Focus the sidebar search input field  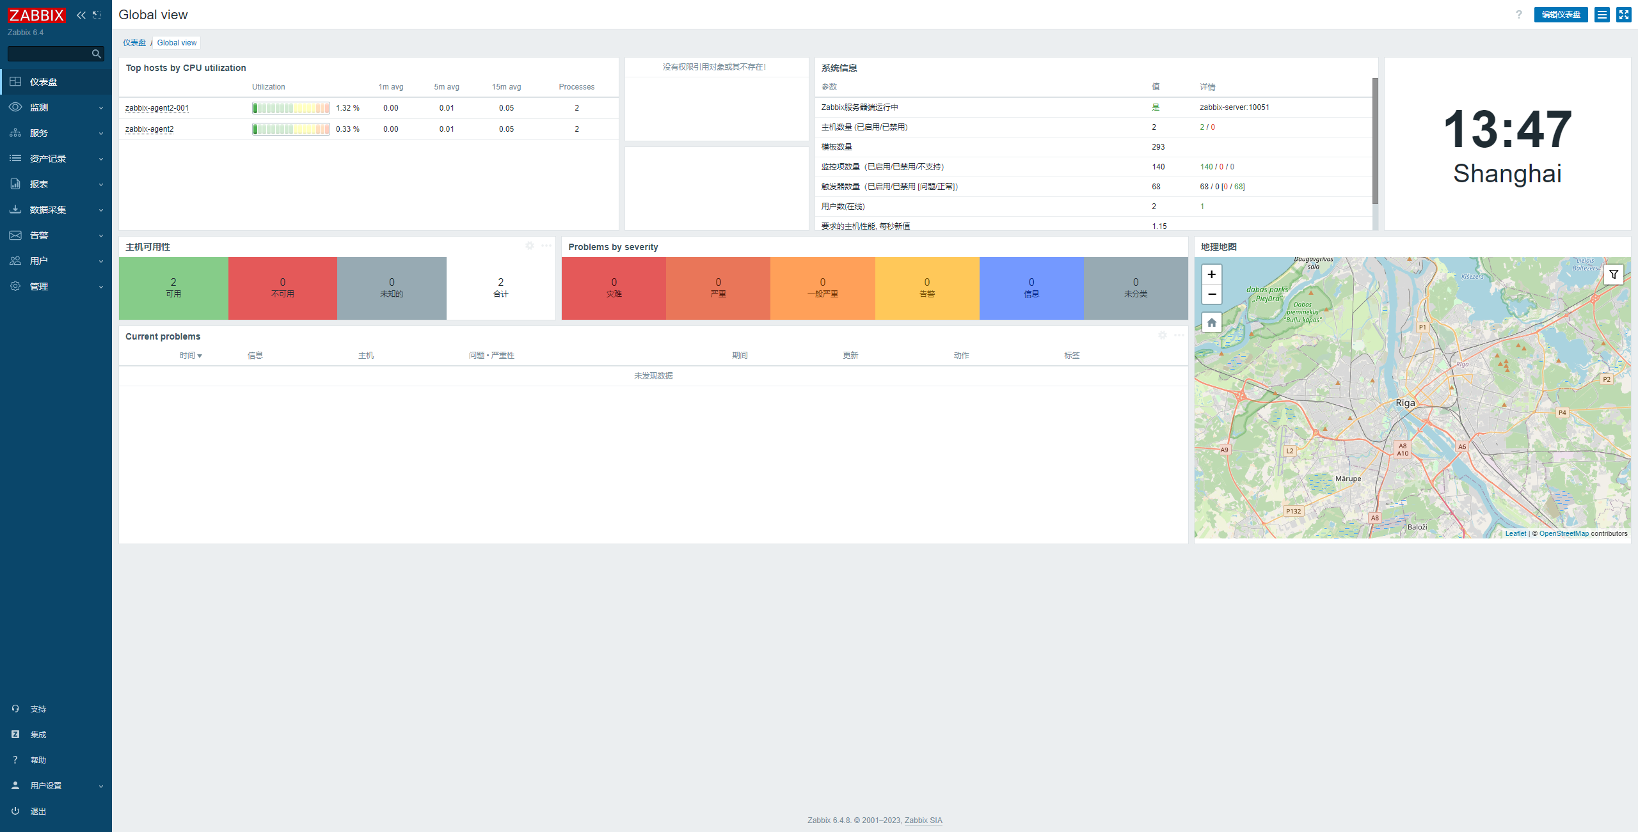click(49, 54)
